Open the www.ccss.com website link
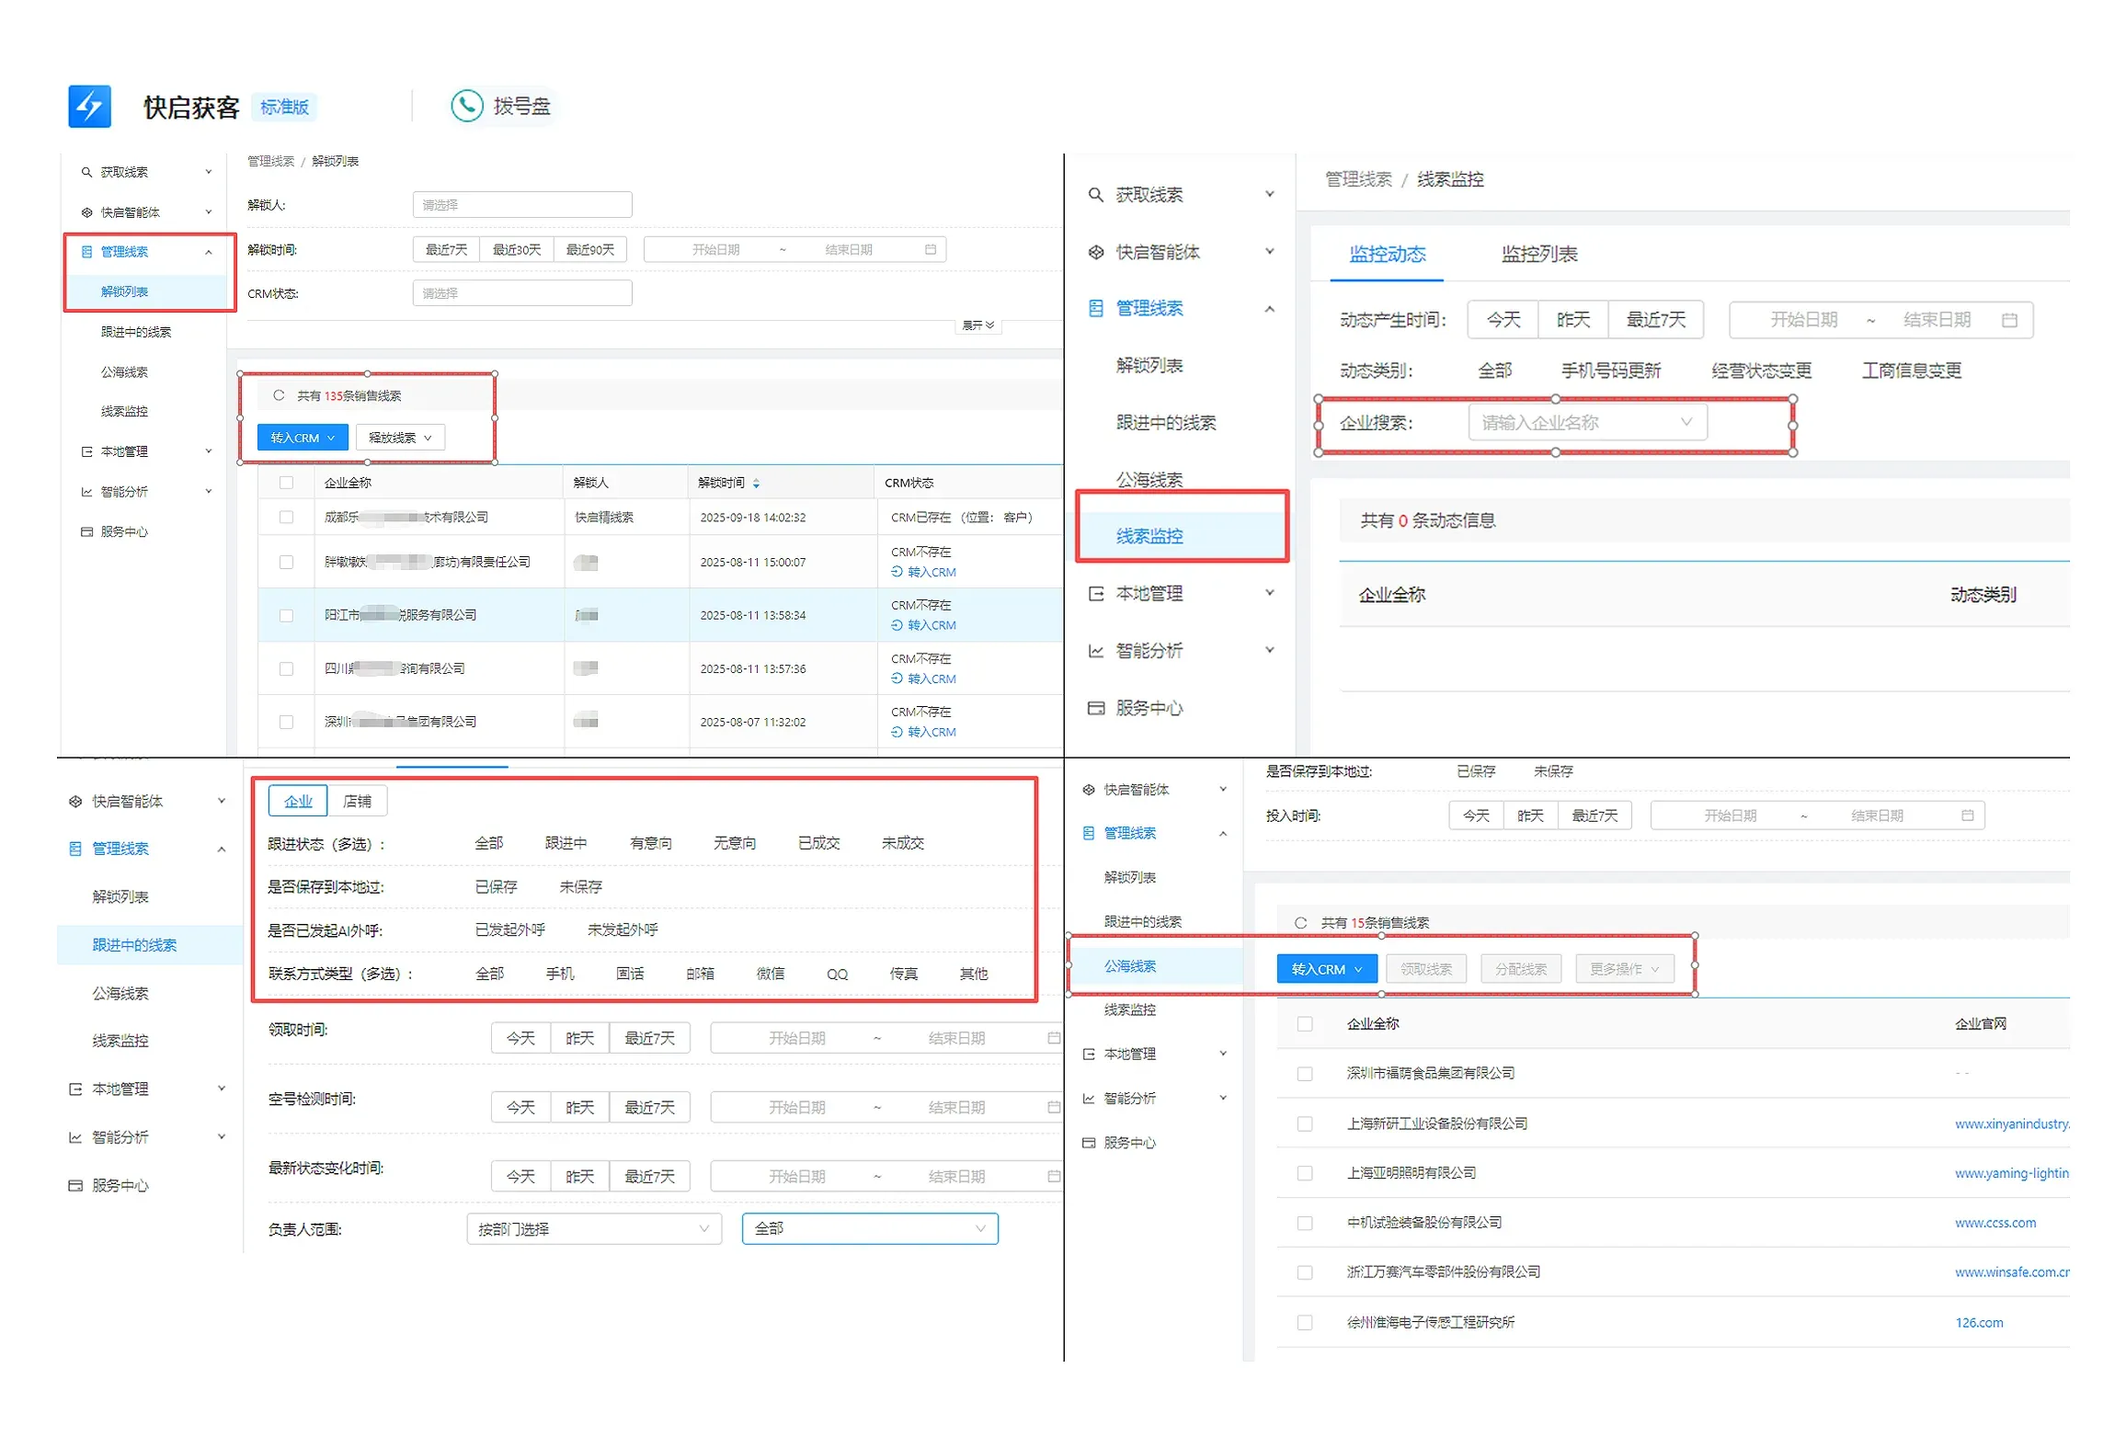 [x=1995, y=1223]
